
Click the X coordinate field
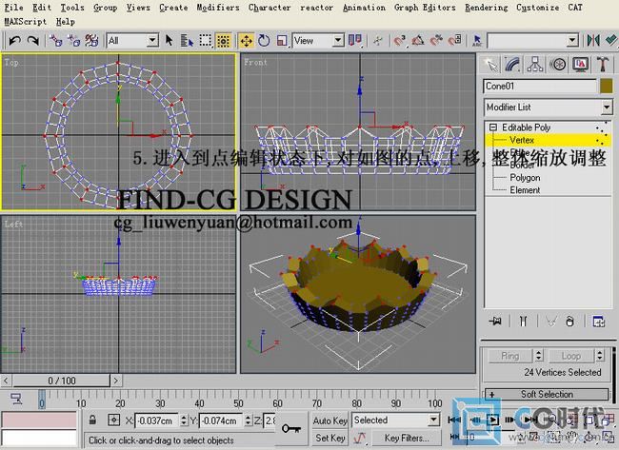click(x=157, y=421)
